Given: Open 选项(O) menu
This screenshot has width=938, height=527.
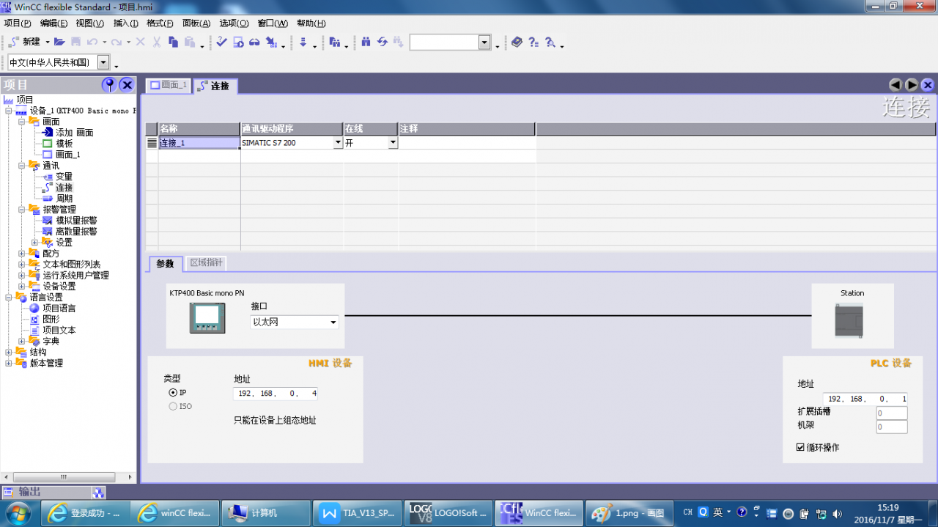Looking at the screenshot, I should click(234, 23).
